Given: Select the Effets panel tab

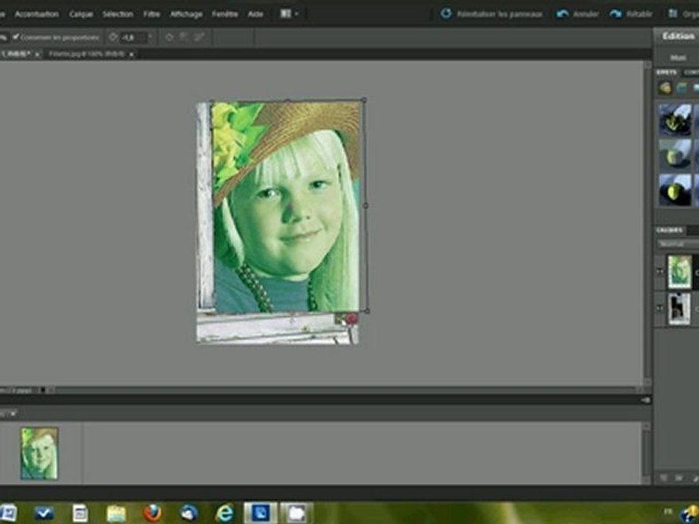Looking at the screenshot, I should pyautogui.click(x=666, y=72).
